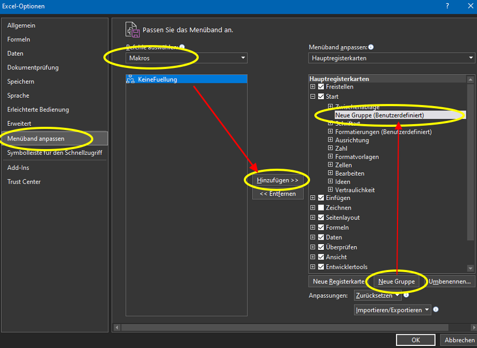Click the Abbrechen button
Screen dimensions: 477x348
(x=460, y=340)
